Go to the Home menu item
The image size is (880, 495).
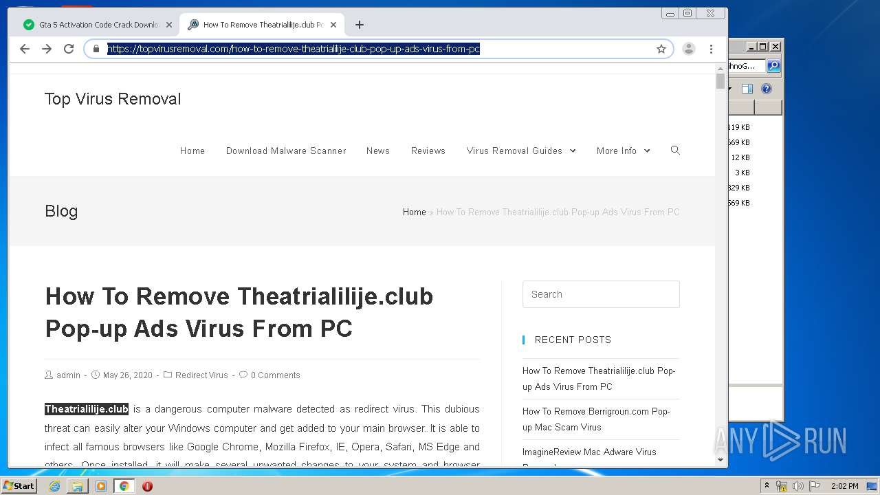click(x=192, y=151)
